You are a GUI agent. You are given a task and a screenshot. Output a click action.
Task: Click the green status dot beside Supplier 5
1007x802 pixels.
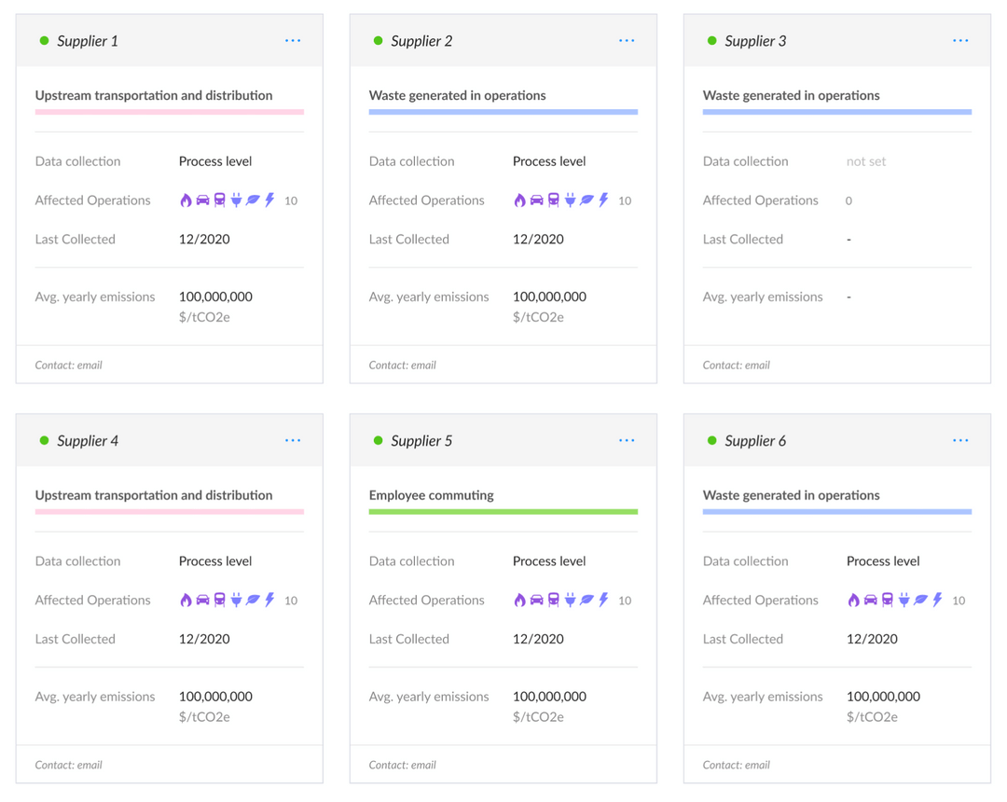click(379, 440)
